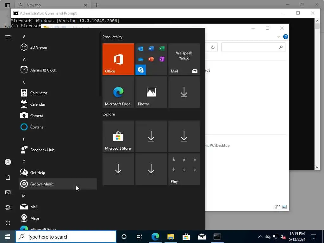This screenshot has height=243, width=324.
Task: Expand the File Explorer ribbon chevron
Action: click(x=278, y=37)
